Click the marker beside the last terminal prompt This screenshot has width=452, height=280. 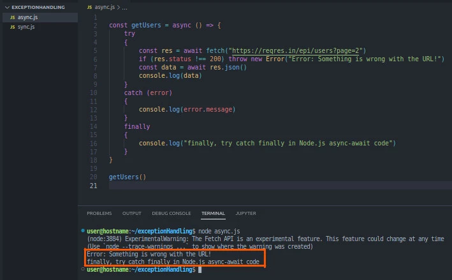tap(84, 270)
